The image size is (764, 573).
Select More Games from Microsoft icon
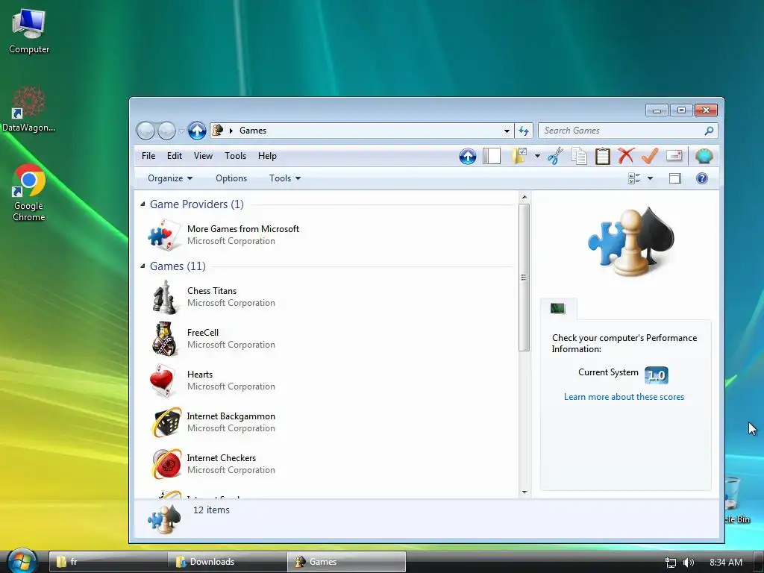(x=164, y=235)
